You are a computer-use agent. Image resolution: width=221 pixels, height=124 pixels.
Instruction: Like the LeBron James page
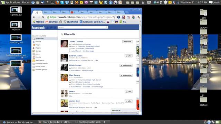(128, 56)
